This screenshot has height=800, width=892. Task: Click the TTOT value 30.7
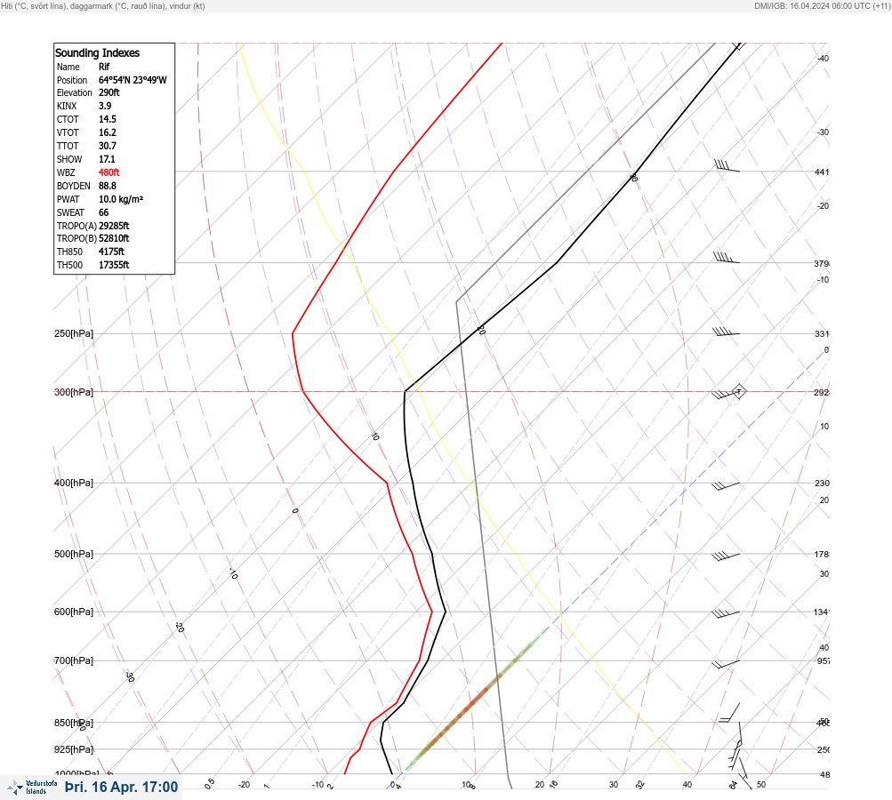click(108, 146)
